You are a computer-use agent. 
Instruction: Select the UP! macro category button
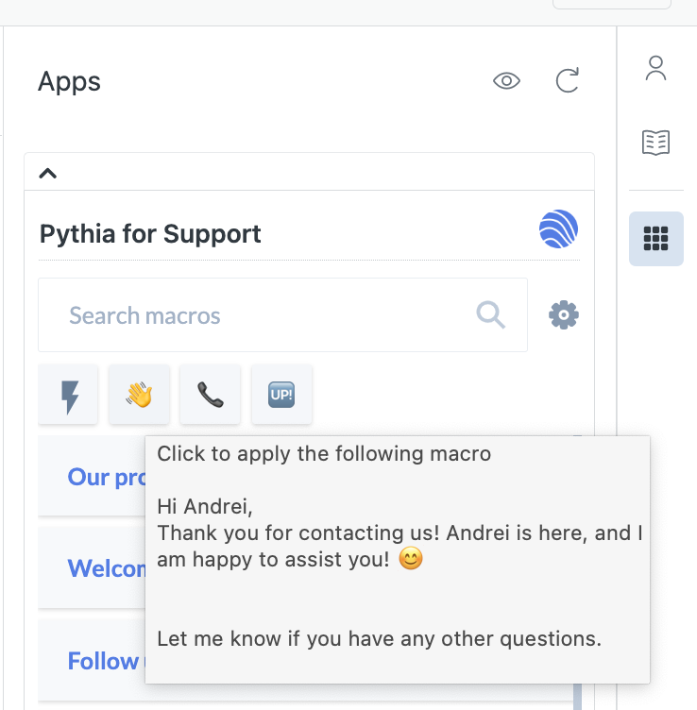pos(281,396)
